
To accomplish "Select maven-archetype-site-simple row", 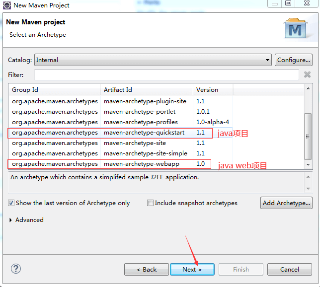I will (x=120, y=153).
